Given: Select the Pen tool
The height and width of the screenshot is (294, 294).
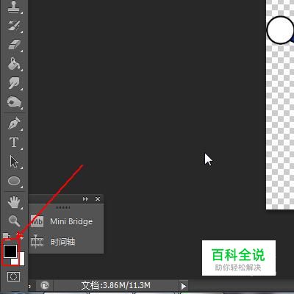Looking at the screenshot, I should (x=14, y=123).
